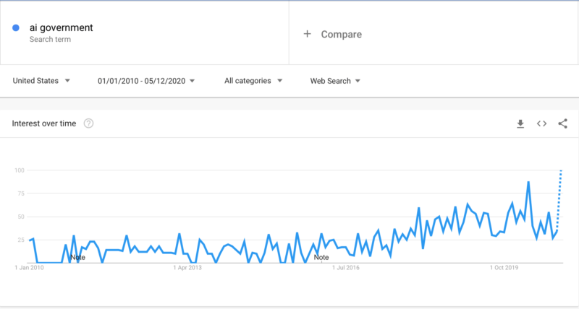Click the Interest over time heading

coord(44,123)
